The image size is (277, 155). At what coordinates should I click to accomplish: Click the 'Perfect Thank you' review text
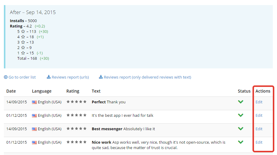click(x=108, y=102)
